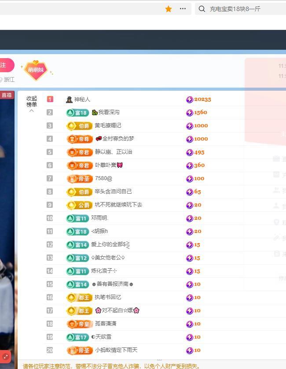
Task: Click the mystery user avatar of 神秘人
Action: pos(69,100)
